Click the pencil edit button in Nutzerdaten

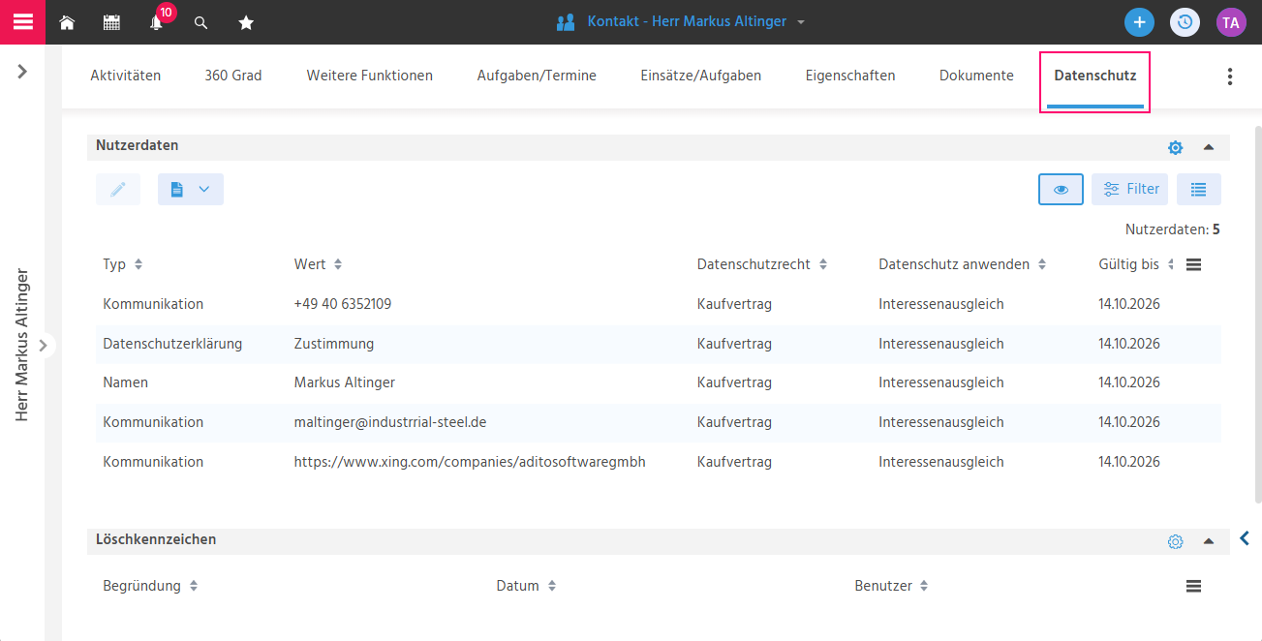(x=118, y=189)
